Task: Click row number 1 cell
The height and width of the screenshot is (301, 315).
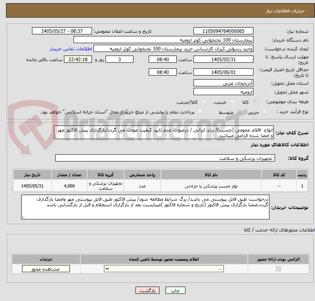Action: (x=302, y=186)
